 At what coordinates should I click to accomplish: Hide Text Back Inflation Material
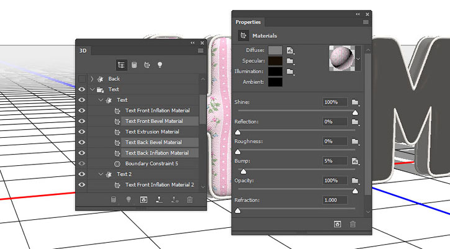82,153
